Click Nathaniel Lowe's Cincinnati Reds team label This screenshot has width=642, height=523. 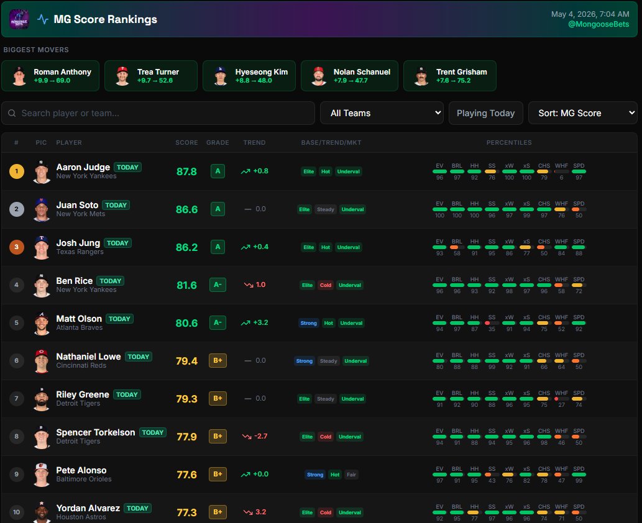pyautogui.click(x=81, y=365)
